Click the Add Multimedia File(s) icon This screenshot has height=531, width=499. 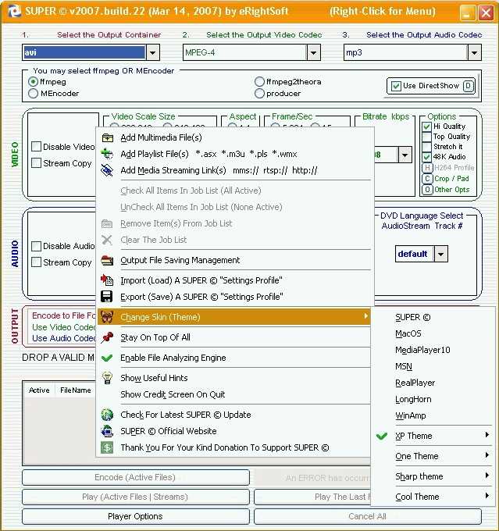pos(107,137)
